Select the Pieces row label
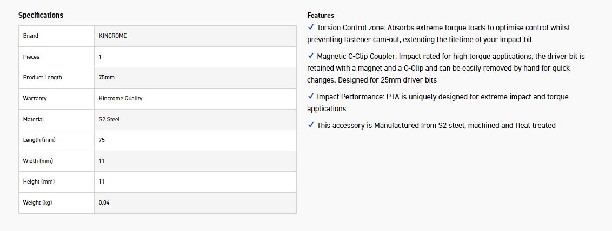Screen dimensions: 612x231 coord(31,57)
